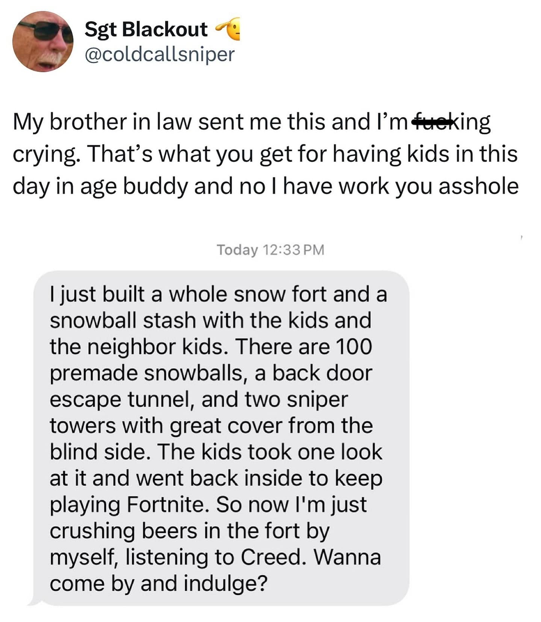Image resolution: width=541 pixels, height=622 pixels.
Task: Expand the Today 12:33 PM timestamp
Action: [x=270, y=249]
